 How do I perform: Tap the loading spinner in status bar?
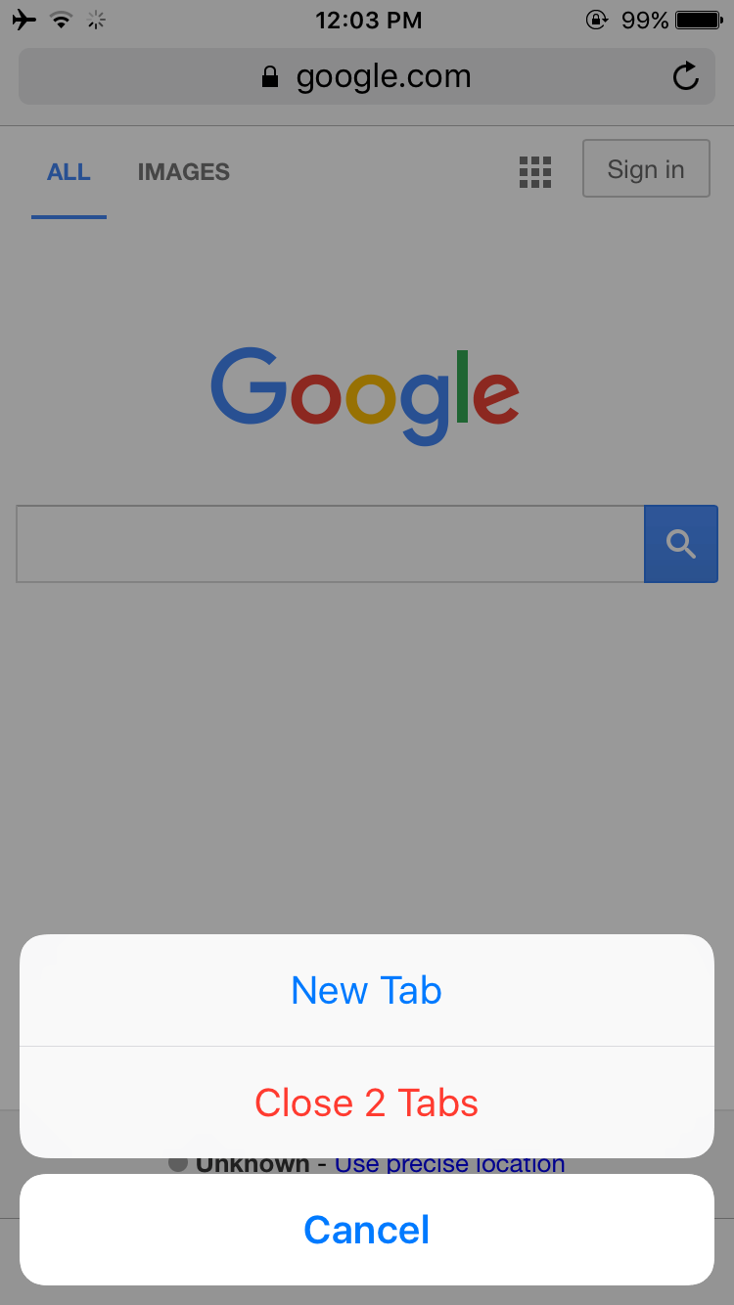[96, 20]
